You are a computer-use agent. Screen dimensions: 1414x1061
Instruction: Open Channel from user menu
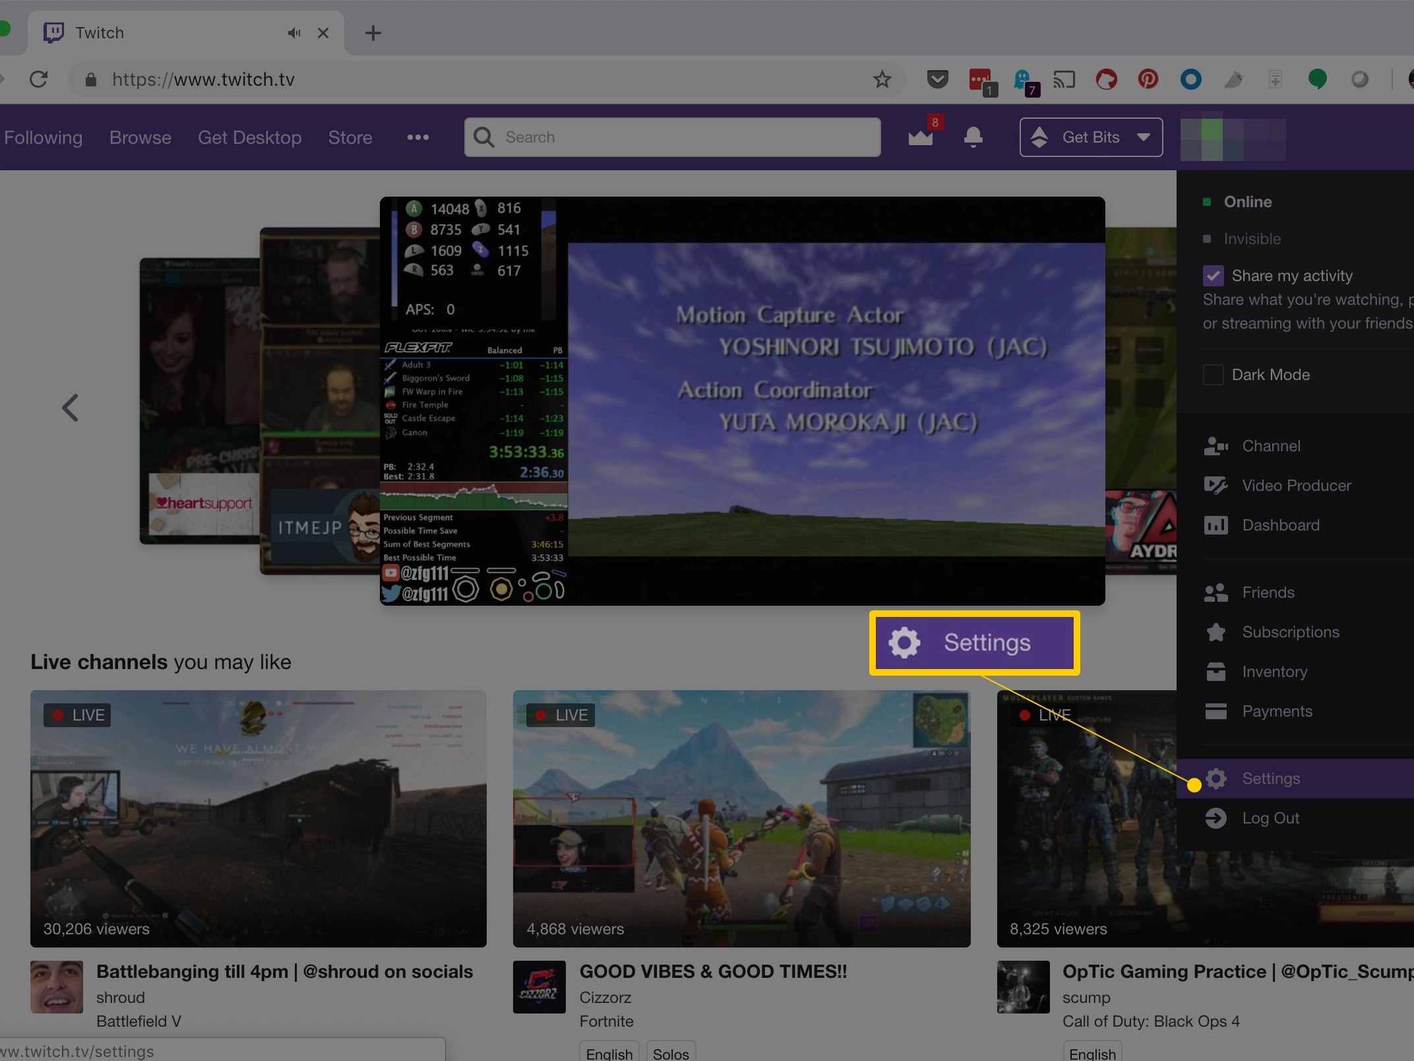pyautogui.click(x=1295, y=446)
